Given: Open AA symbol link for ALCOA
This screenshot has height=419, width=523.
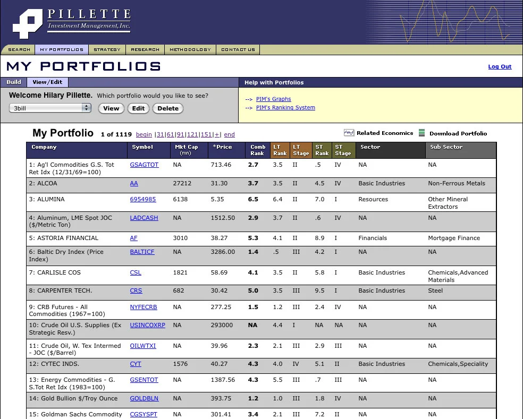Looking at the screenshot, I should tap(134, 183).
